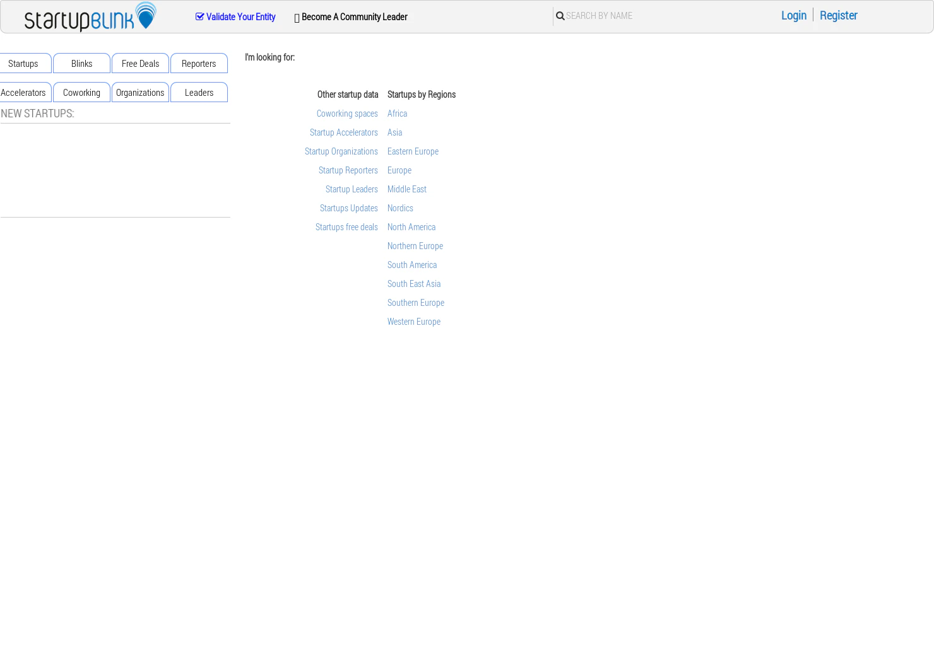Screen dimensions: 934x654
Task: Open Startup Reporters link
Action: point(348,170)
